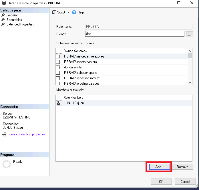Check the FIBRAC\mercedes.velazquez schema checkbox
Screen dimensions: 199x190
(58, 57)
